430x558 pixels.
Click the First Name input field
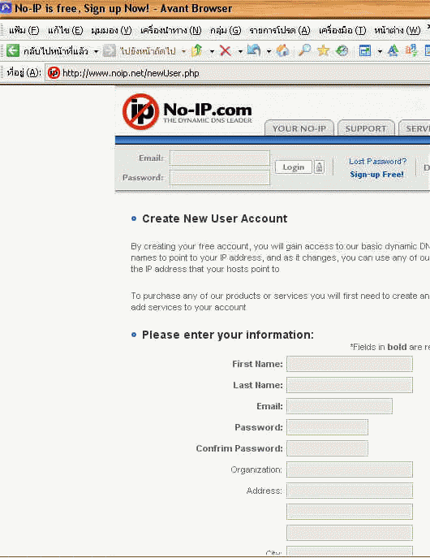click(x=350, y=364)
